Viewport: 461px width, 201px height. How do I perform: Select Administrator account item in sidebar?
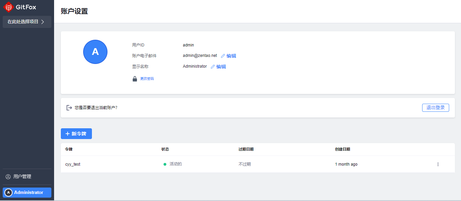pyautogui.click(x=29, y=193)
